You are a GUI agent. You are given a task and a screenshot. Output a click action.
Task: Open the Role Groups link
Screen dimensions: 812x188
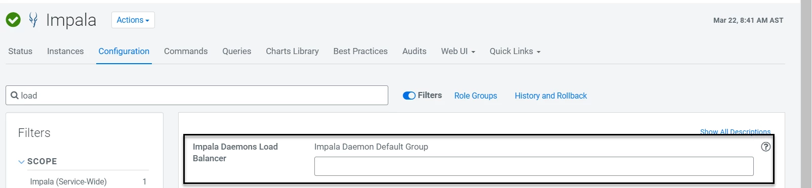point(475,96)
